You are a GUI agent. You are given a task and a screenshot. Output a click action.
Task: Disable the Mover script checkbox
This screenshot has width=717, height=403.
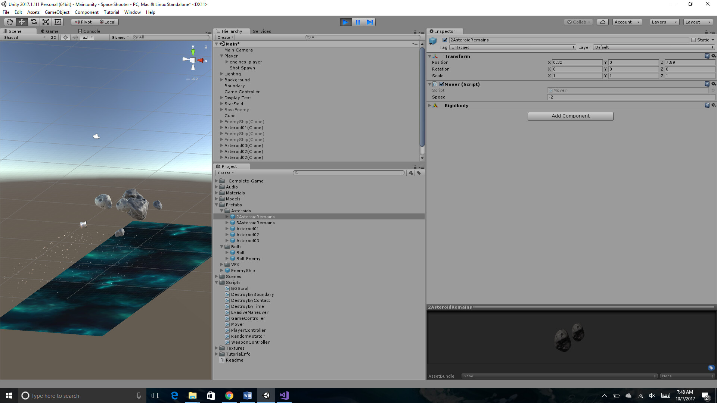(x=441, y=84)
